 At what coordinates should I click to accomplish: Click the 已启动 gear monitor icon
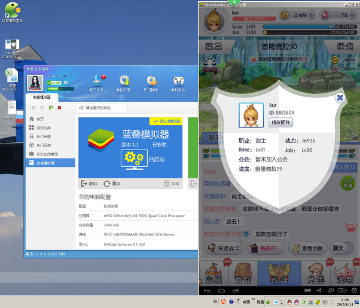click(135, 158)
